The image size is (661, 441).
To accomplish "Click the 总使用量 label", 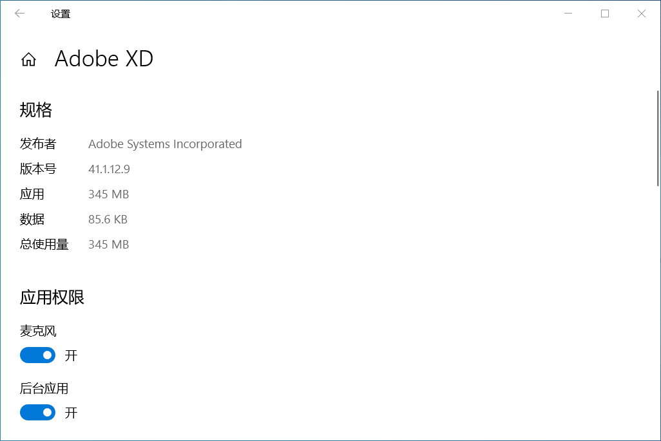I will click(44, 244).
